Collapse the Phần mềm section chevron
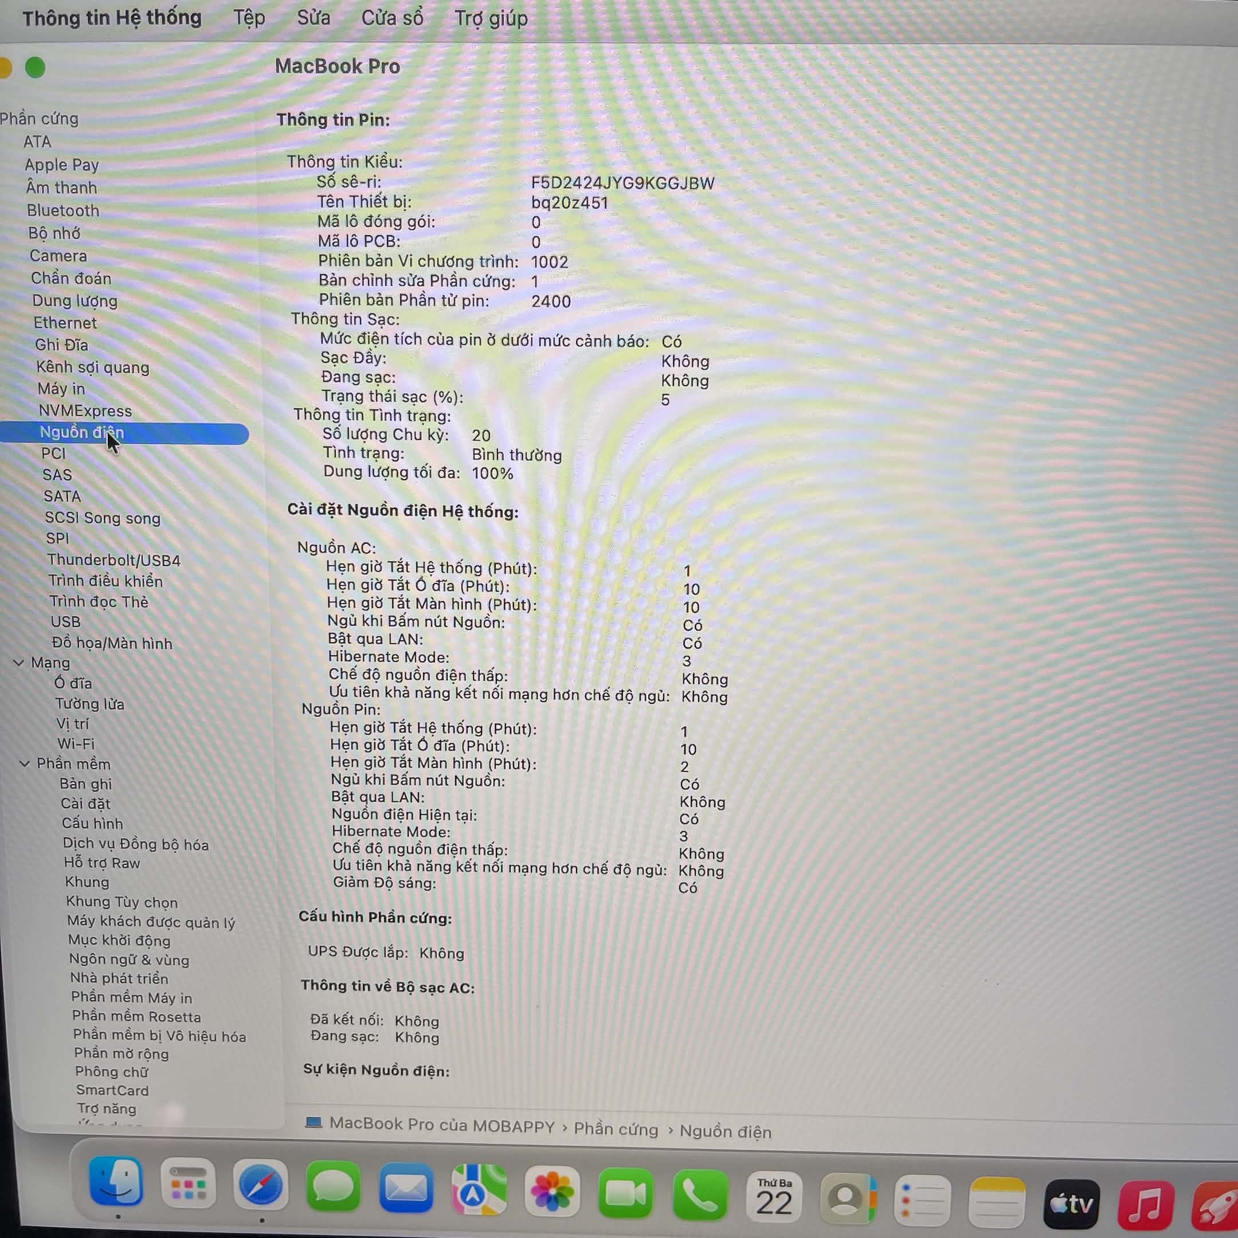 click(24, 763)
